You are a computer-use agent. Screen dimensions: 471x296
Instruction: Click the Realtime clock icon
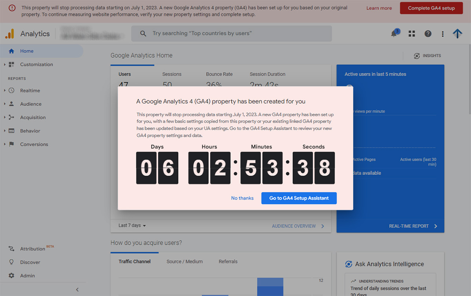click(x=11, y=91)
